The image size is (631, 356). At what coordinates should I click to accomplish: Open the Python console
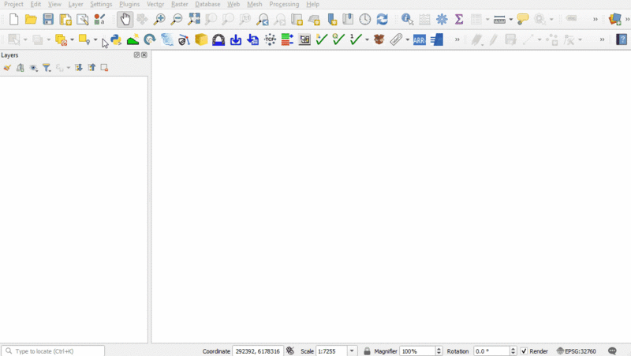(x=116, y=39)
